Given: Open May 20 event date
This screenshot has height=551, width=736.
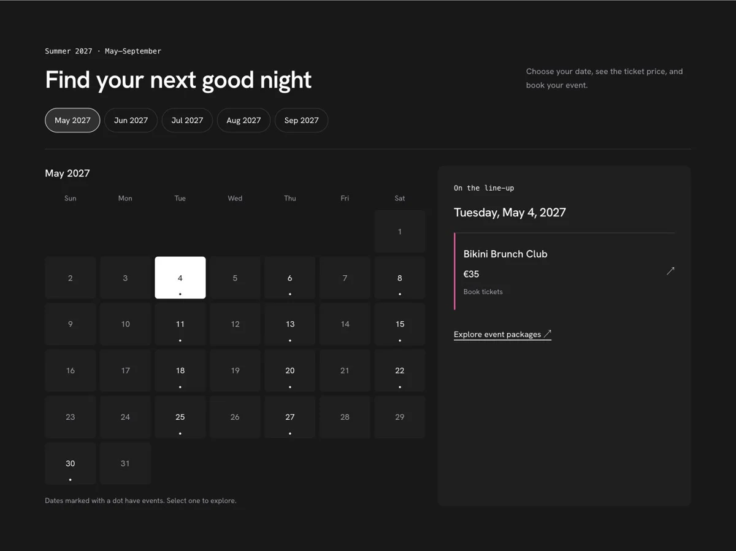Looking at the screenshot, I should pos(290,371).
